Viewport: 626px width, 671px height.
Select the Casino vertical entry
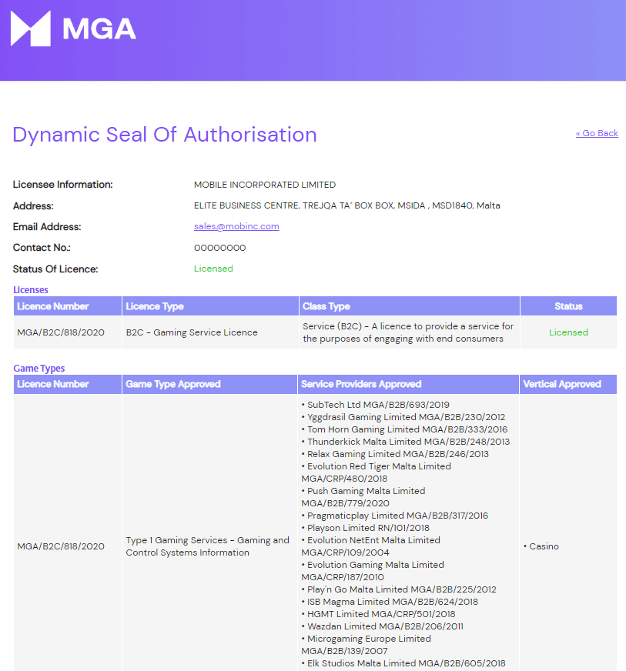pyautogui.click(x=541, y=546)
